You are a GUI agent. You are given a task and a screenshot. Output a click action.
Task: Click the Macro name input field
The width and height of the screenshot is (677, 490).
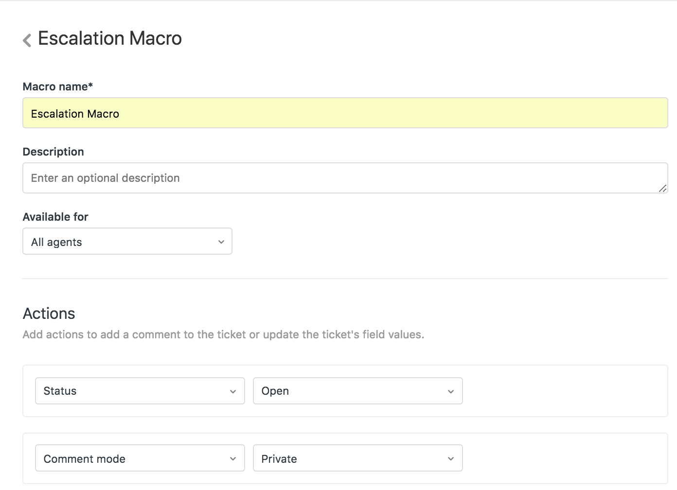click(344, 113)
